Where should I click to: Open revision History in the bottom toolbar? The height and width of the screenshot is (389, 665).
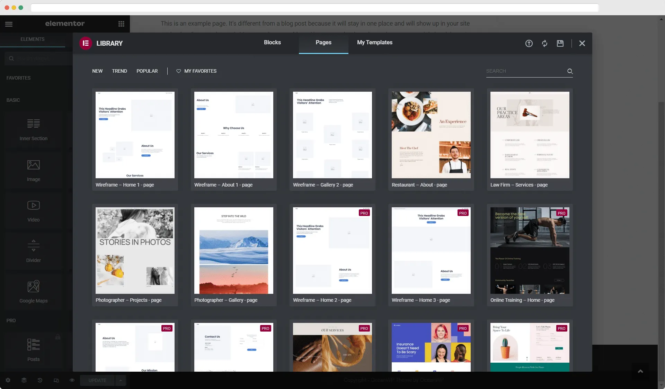click(40, 380)
